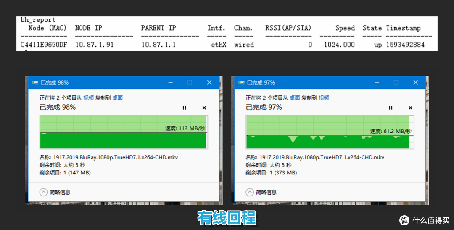This screenshot has height=230, width=454.
Task: Click the 剩余时间: 大约 5 秒 text in the 98% dialog
Action: pyautogui.click(x=62, y=165)
